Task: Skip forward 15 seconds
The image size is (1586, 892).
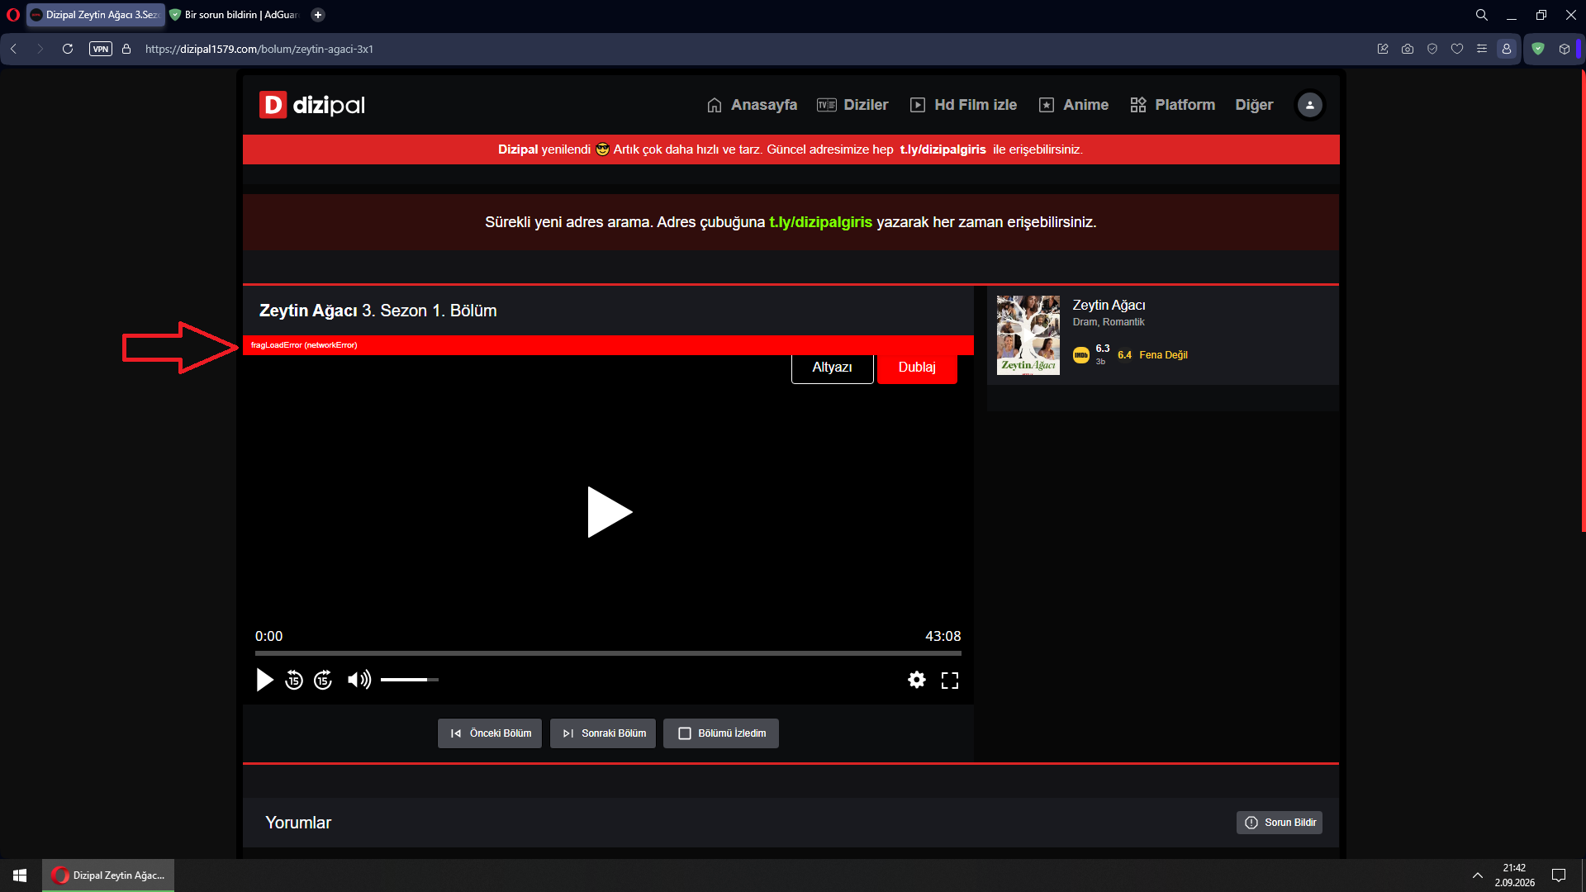Action: click(x=323, y=680)
